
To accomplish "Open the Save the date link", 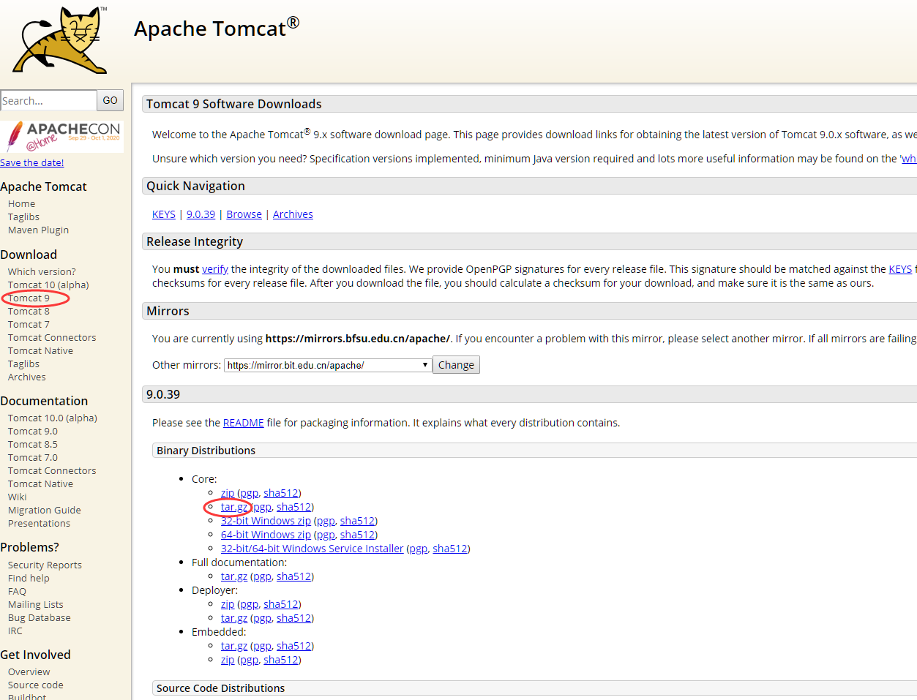I will coord(32,162).
